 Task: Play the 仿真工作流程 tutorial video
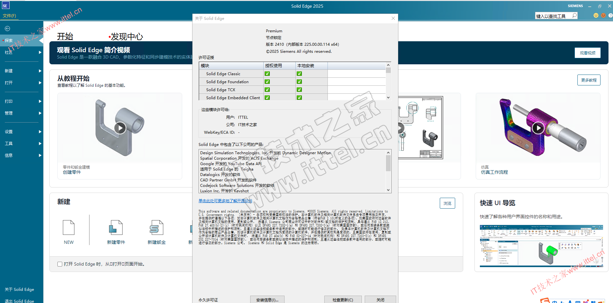538,128
